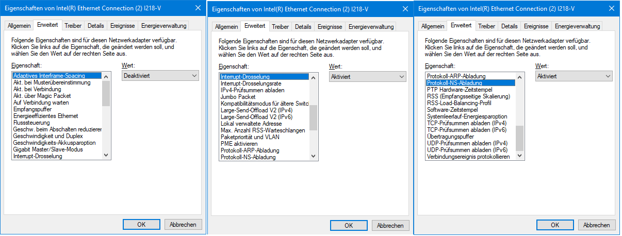Image resolution: width=622 pixels, height=236 pixels.
Task: Select Systemleerlauf-Energiesparoption property
Action: click(467, 116)
